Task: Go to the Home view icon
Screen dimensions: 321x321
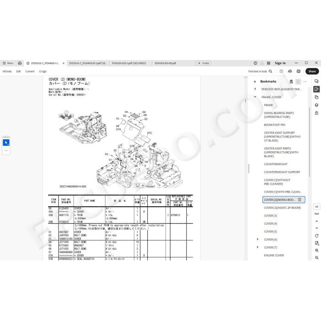Action: (20, 63)
